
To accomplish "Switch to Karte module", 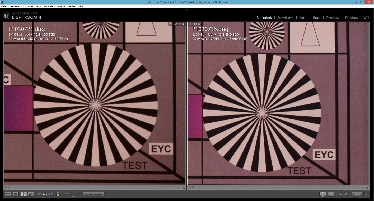I will coord(303,18).
